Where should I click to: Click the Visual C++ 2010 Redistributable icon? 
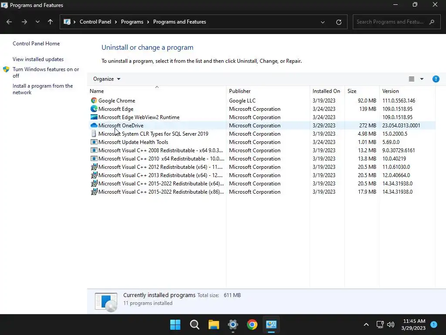coord(94,158)
